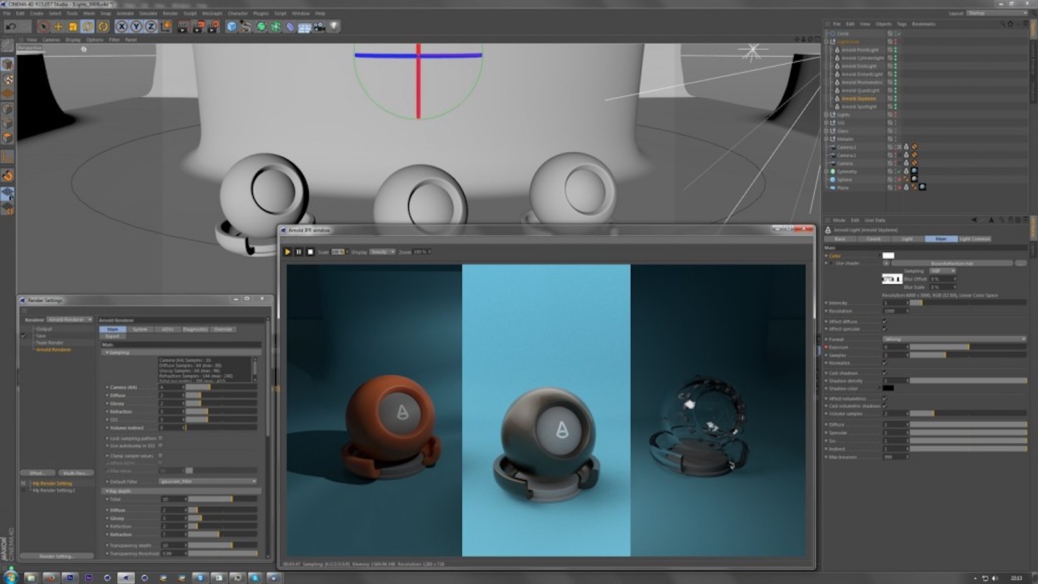Expand the Metallic group
This screenshot has width=1038, height=584.
click(x=827, y=140)
